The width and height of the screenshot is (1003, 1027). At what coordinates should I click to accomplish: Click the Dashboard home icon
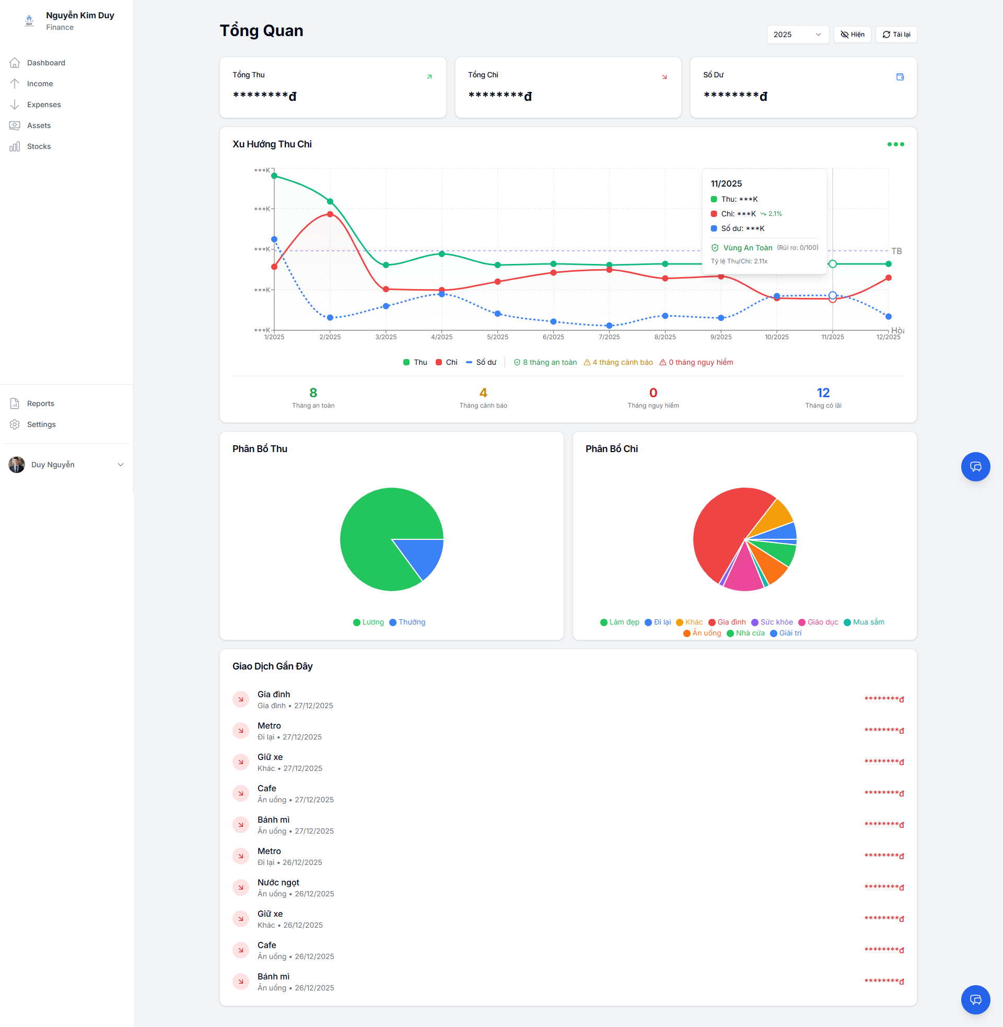[x=15, y=63]
